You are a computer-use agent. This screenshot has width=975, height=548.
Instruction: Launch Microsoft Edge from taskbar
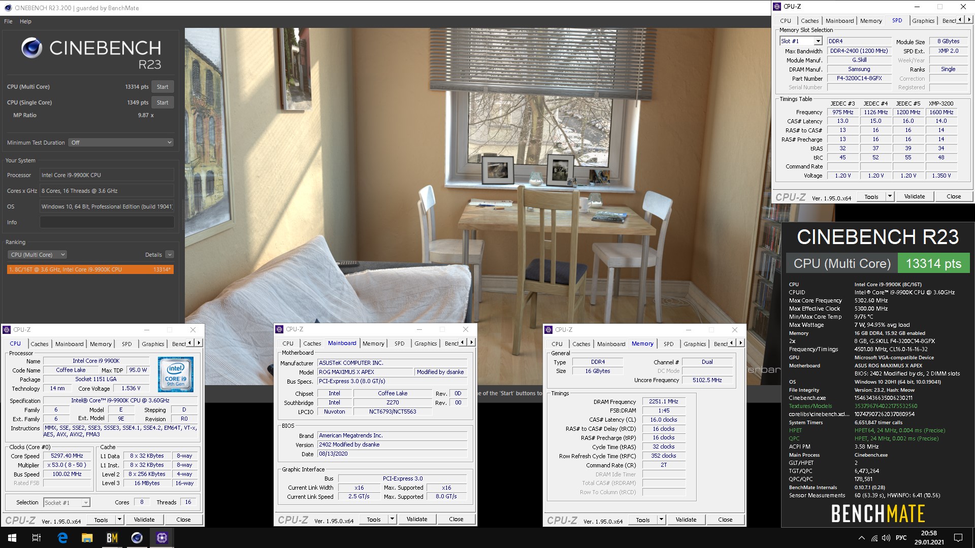tap(62, 538)
